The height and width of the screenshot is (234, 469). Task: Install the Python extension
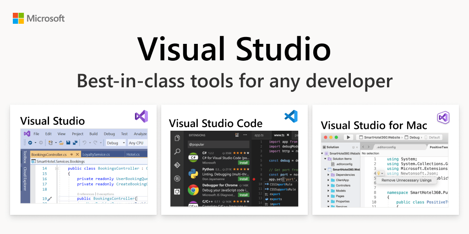[244, 179]
